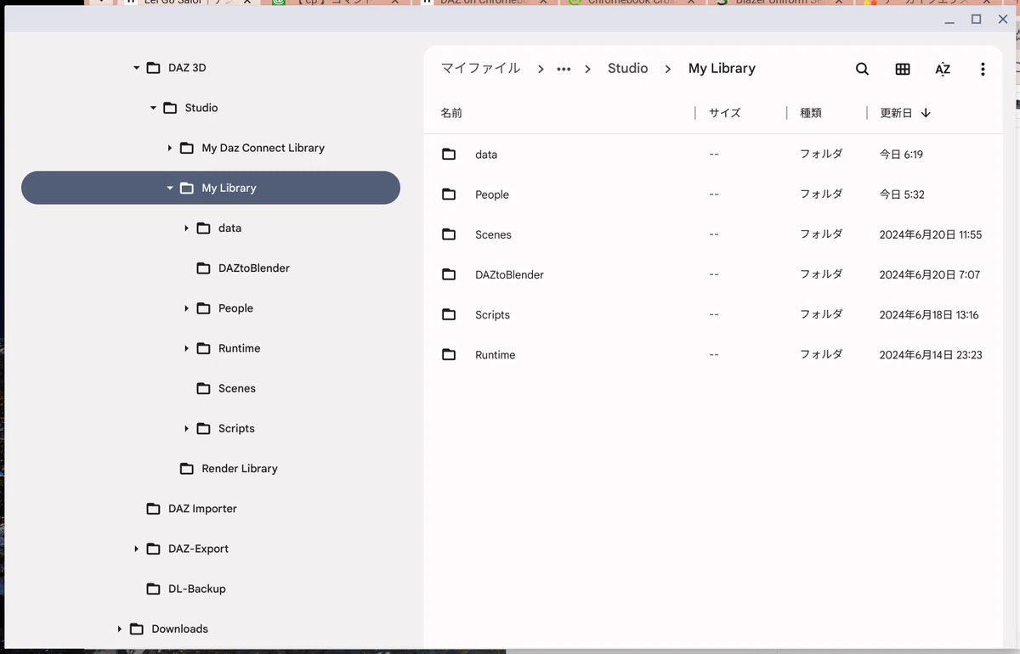The image size is (1020, 654).
Task: Expand the People folder in sidebar tree
Action: pyautogui.click(x=186, y=308)
